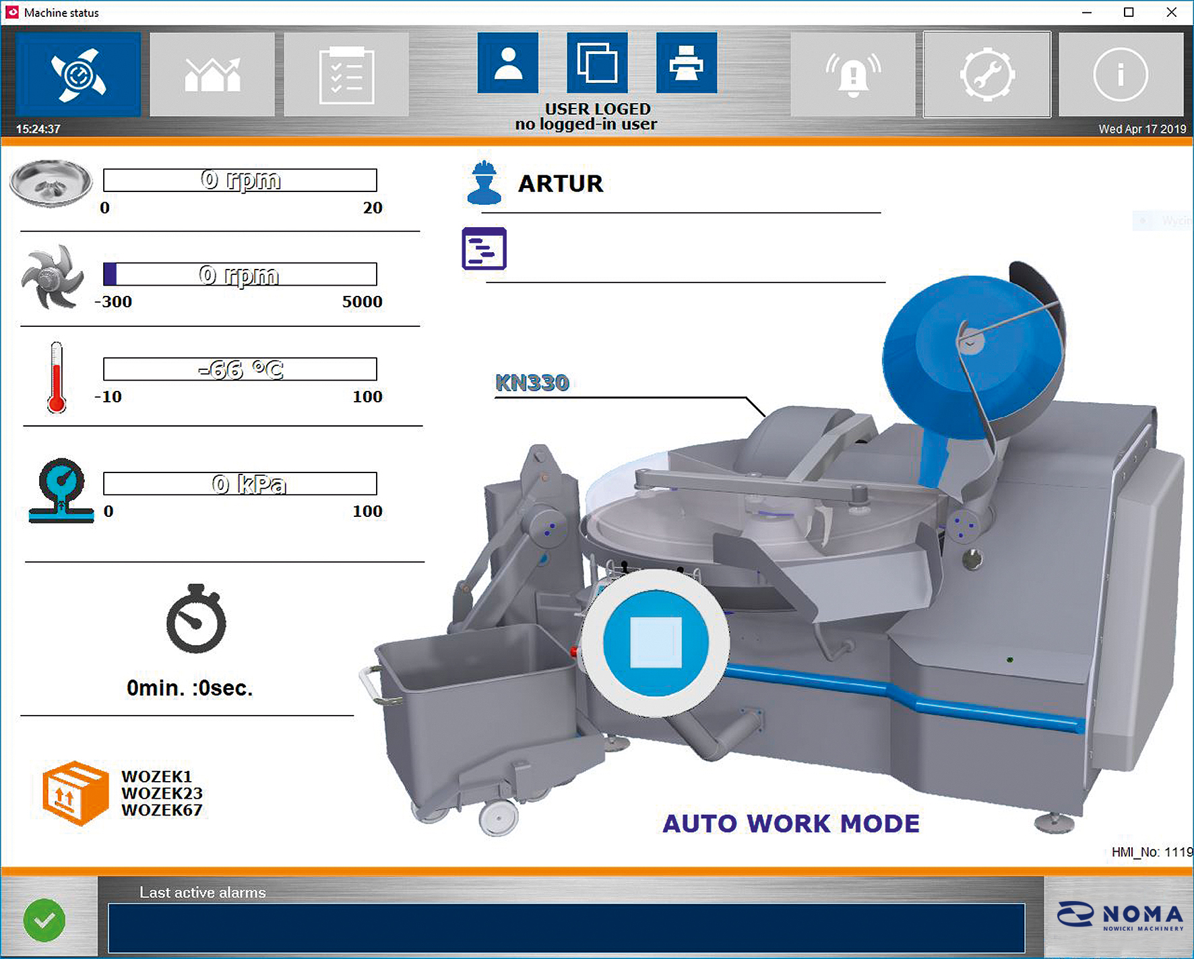Click the operator ARTUR worker icon
Screen dimensions: 1194x959
(484, 183)
